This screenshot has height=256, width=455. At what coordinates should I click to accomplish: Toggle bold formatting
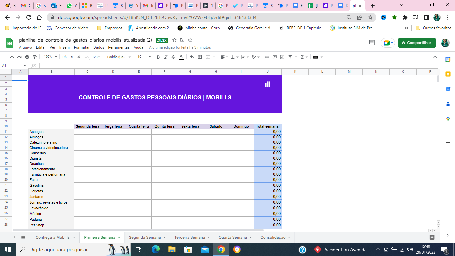click(x=158, y=57)
